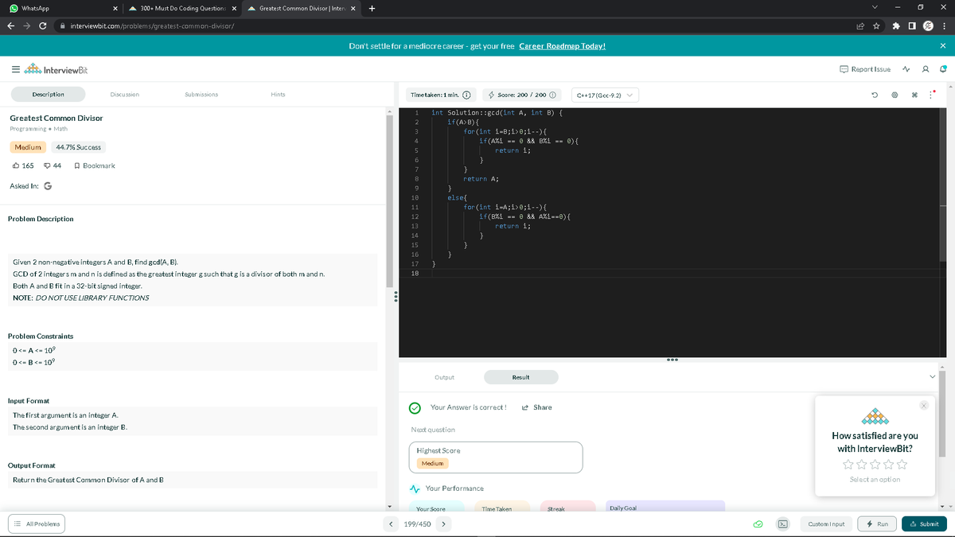Screen dimensions: 955x537
Task: Switch to WhatsApp browser tab
Action: pos(64,9)
